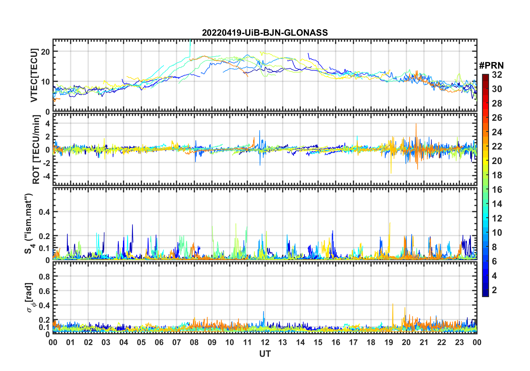Click the sigma-phi axis tick label 0.8
This screenshot has height=371, width=530.
tap(44, 276)
